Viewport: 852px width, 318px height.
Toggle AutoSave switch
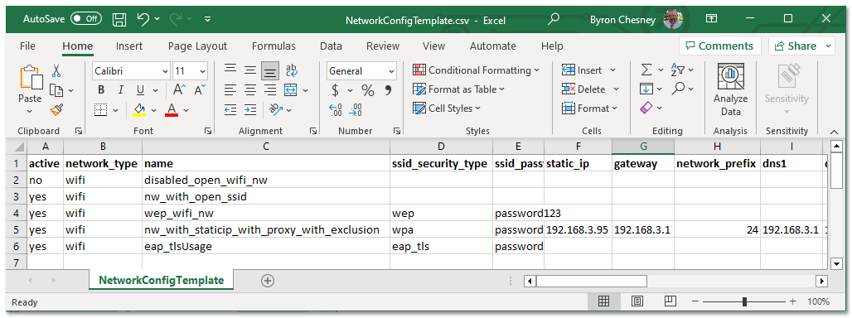(86, 19)
